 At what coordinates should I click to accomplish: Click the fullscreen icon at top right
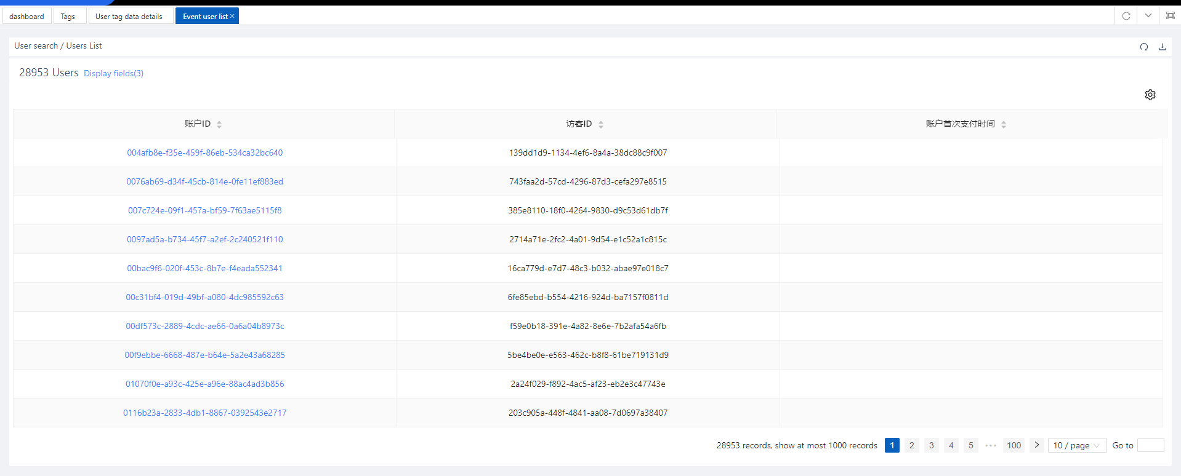pyautogui.click(x=1170, y=16)
